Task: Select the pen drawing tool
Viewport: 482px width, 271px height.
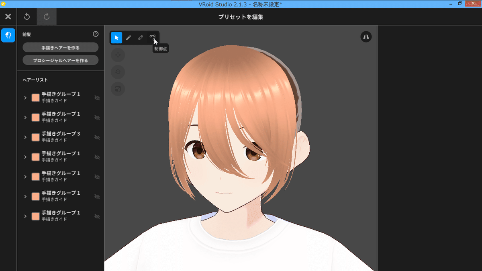Action: click(129, 37)
